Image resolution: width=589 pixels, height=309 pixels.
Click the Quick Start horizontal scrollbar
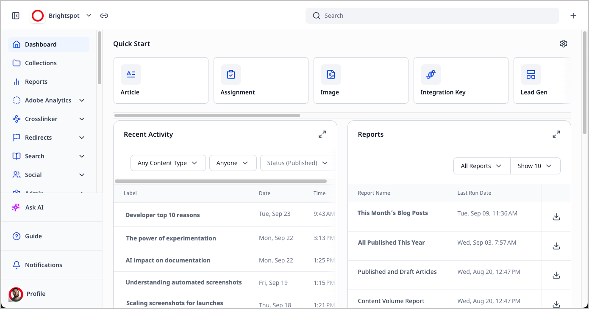click(207, 116)
